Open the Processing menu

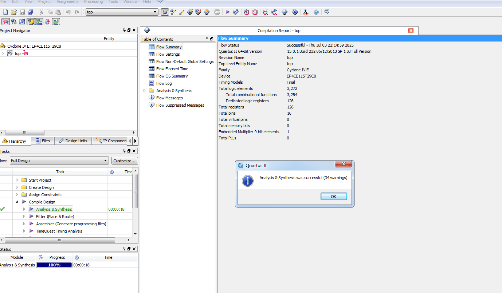(x=93, y=2)
